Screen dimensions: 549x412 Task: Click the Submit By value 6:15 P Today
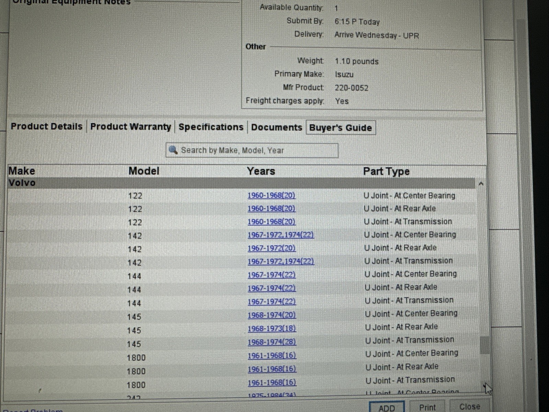point(357,22)
